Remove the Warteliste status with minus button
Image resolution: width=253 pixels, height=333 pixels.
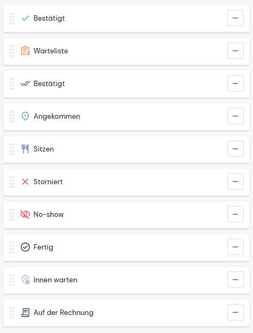click(x=236, y=51)
